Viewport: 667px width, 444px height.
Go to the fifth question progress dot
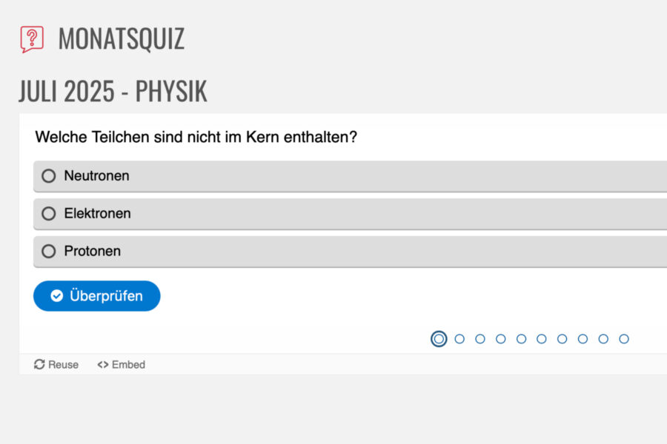[x=521, y=339]
